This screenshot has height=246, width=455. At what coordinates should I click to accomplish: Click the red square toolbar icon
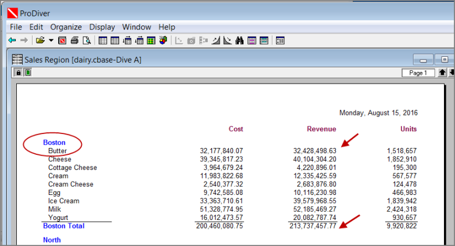pyautogui.click(x=62, y=41)
